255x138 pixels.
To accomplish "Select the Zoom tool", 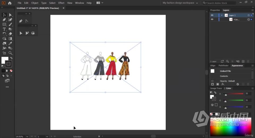I will pyautogui.click(x=10, y=53).
